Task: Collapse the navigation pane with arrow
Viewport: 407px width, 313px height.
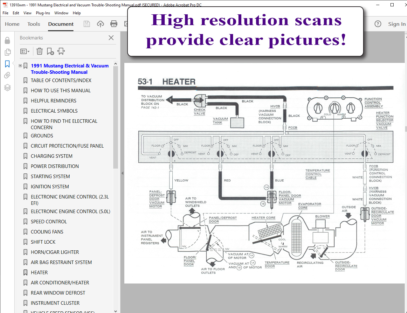Action: pyautogui.click(x=122, y=173)
